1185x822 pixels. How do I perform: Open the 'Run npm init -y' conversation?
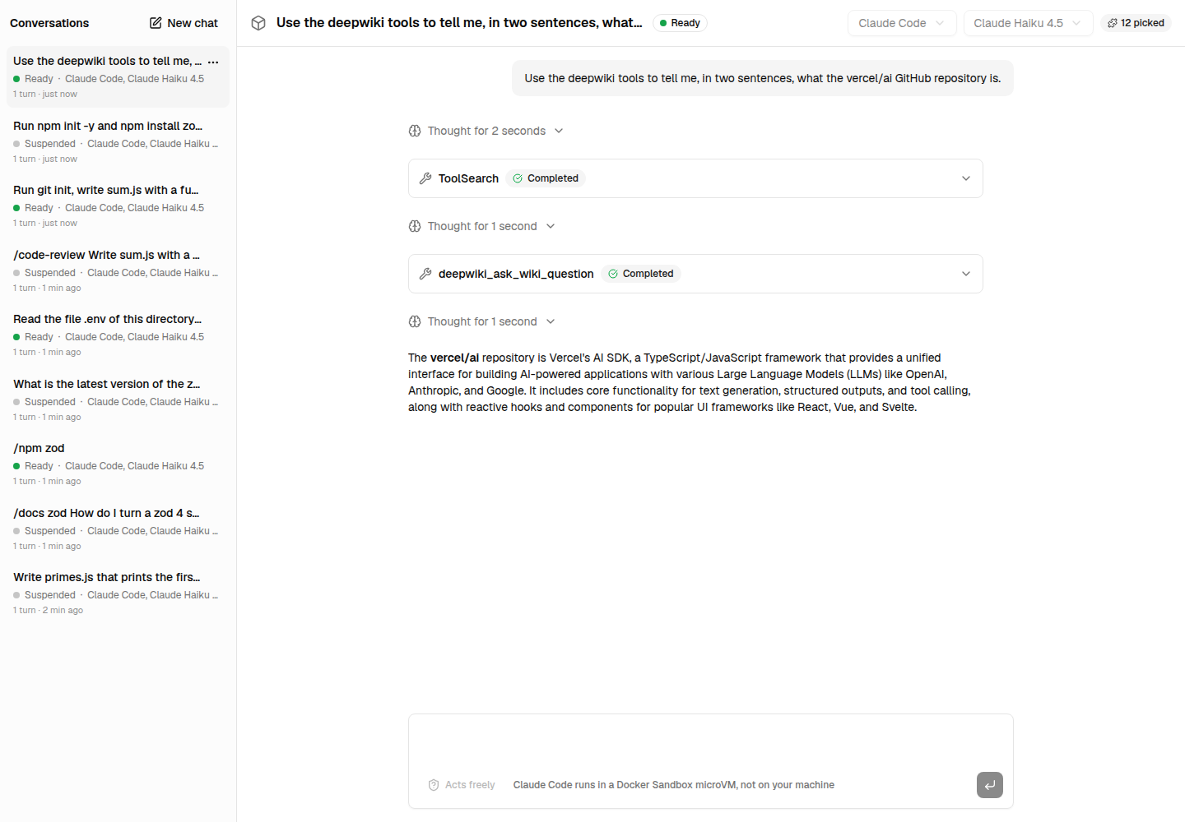pyautogui.click(x=118, y=141)
